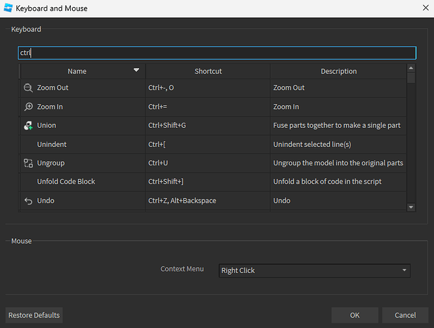Sort by the Shortcut column header
This screenshot has height=328, width=434.
208,72
